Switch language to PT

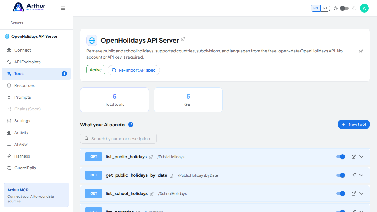(325, 8)
